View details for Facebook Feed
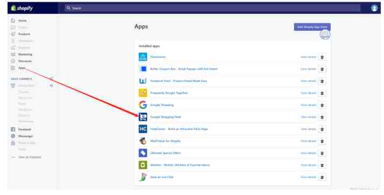This screenshot has height=195, width=384. point(308,81)
